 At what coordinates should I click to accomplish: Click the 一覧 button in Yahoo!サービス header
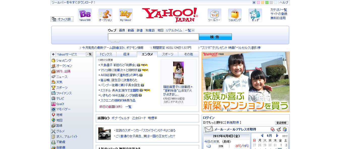(89, 54)
